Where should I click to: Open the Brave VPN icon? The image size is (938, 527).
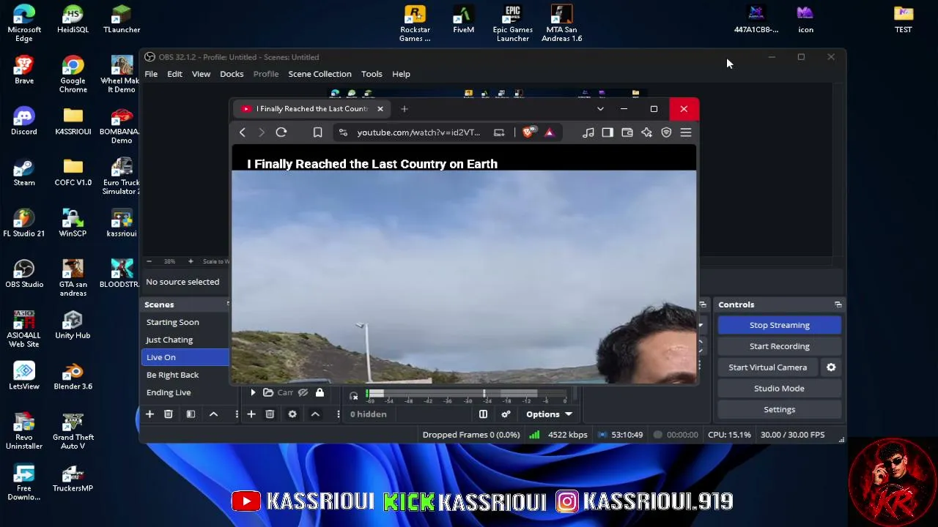coord(666,132)
